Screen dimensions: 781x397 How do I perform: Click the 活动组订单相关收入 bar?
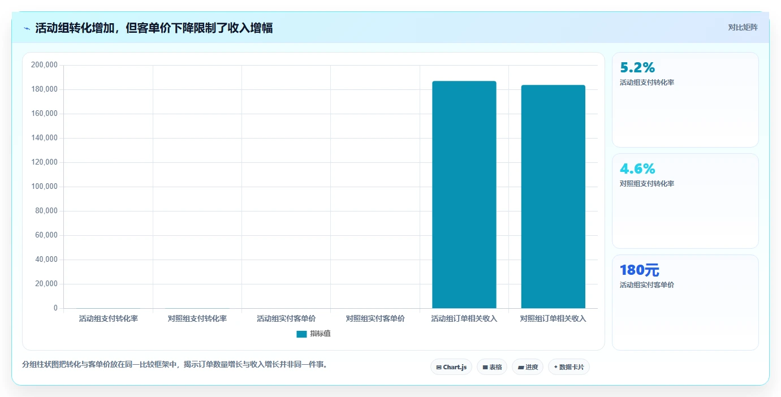(464, 195)
